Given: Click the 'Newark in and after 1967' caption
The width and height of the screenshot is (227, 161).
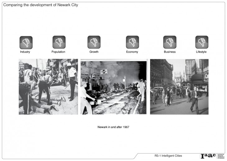Looking at the screenshot, I should point(113,127).
